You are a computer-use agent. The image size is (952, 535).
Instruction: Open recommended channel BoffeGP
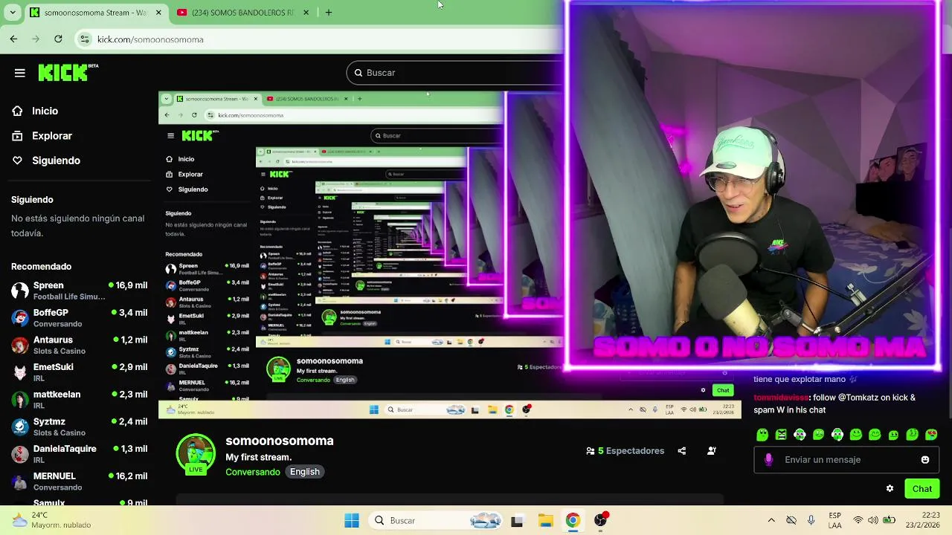coord(79,318)
